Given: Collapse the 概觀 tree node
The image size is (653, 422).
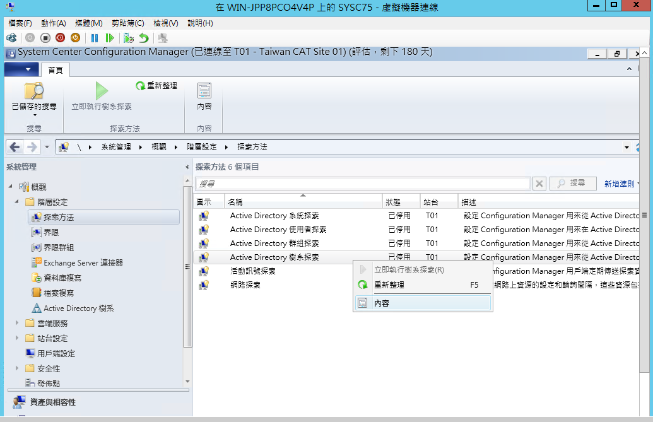Looking at the screenshot, I should click(x=11, y=187).
